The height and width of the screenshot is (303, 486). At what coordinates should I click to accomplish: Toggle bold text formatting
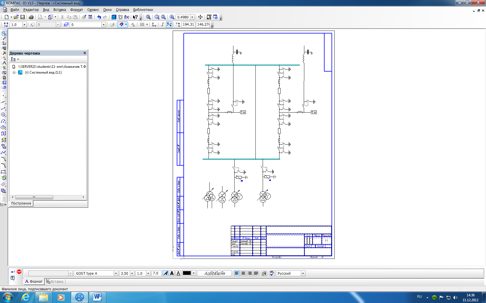172,273
